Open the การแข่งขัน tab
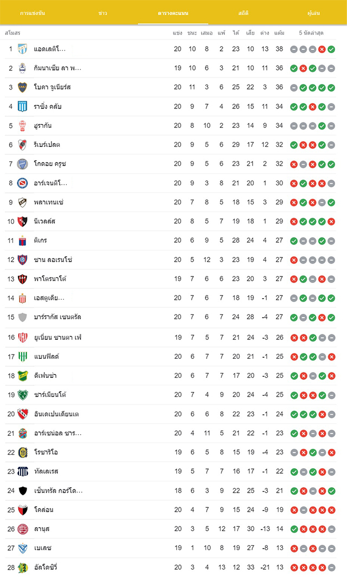347x580 pixels. coord(33,14)
